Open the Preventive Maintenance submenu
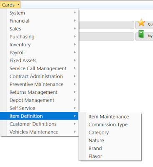The image size is (153, 167). 39,84
